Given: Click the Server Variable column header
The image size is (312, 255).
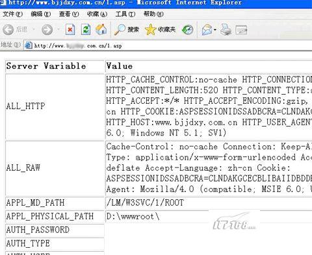Looking at the screenshot, I should click(55, 66).
